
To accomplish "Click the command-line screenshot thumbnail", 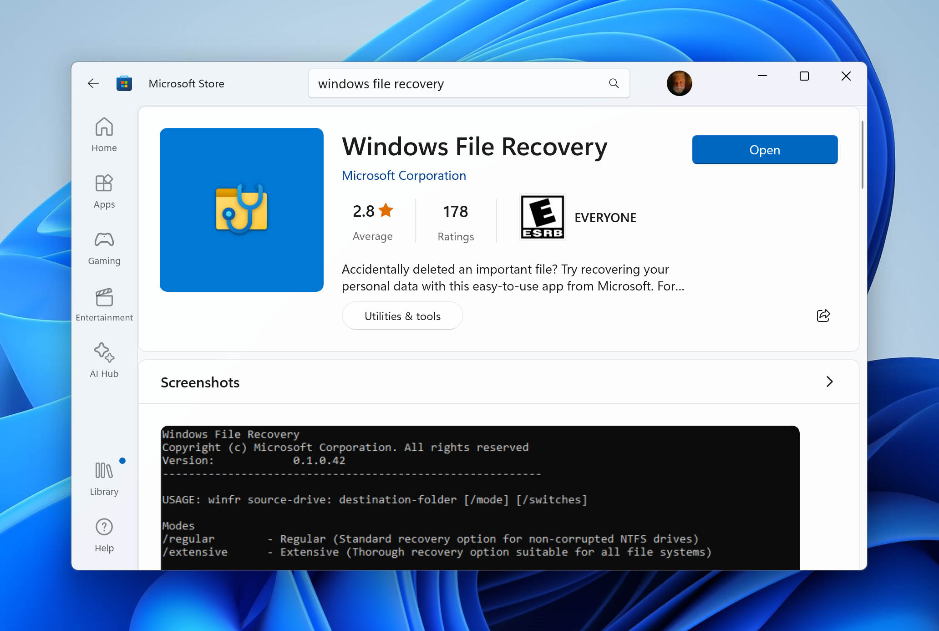I will 479,492.
